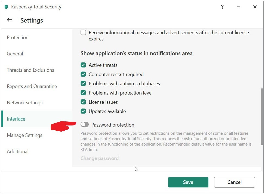Image resolution: width=265 pixels, height=195 pixels.
Task: Uncheck Computer restart required checkbox
Action: 83,74
